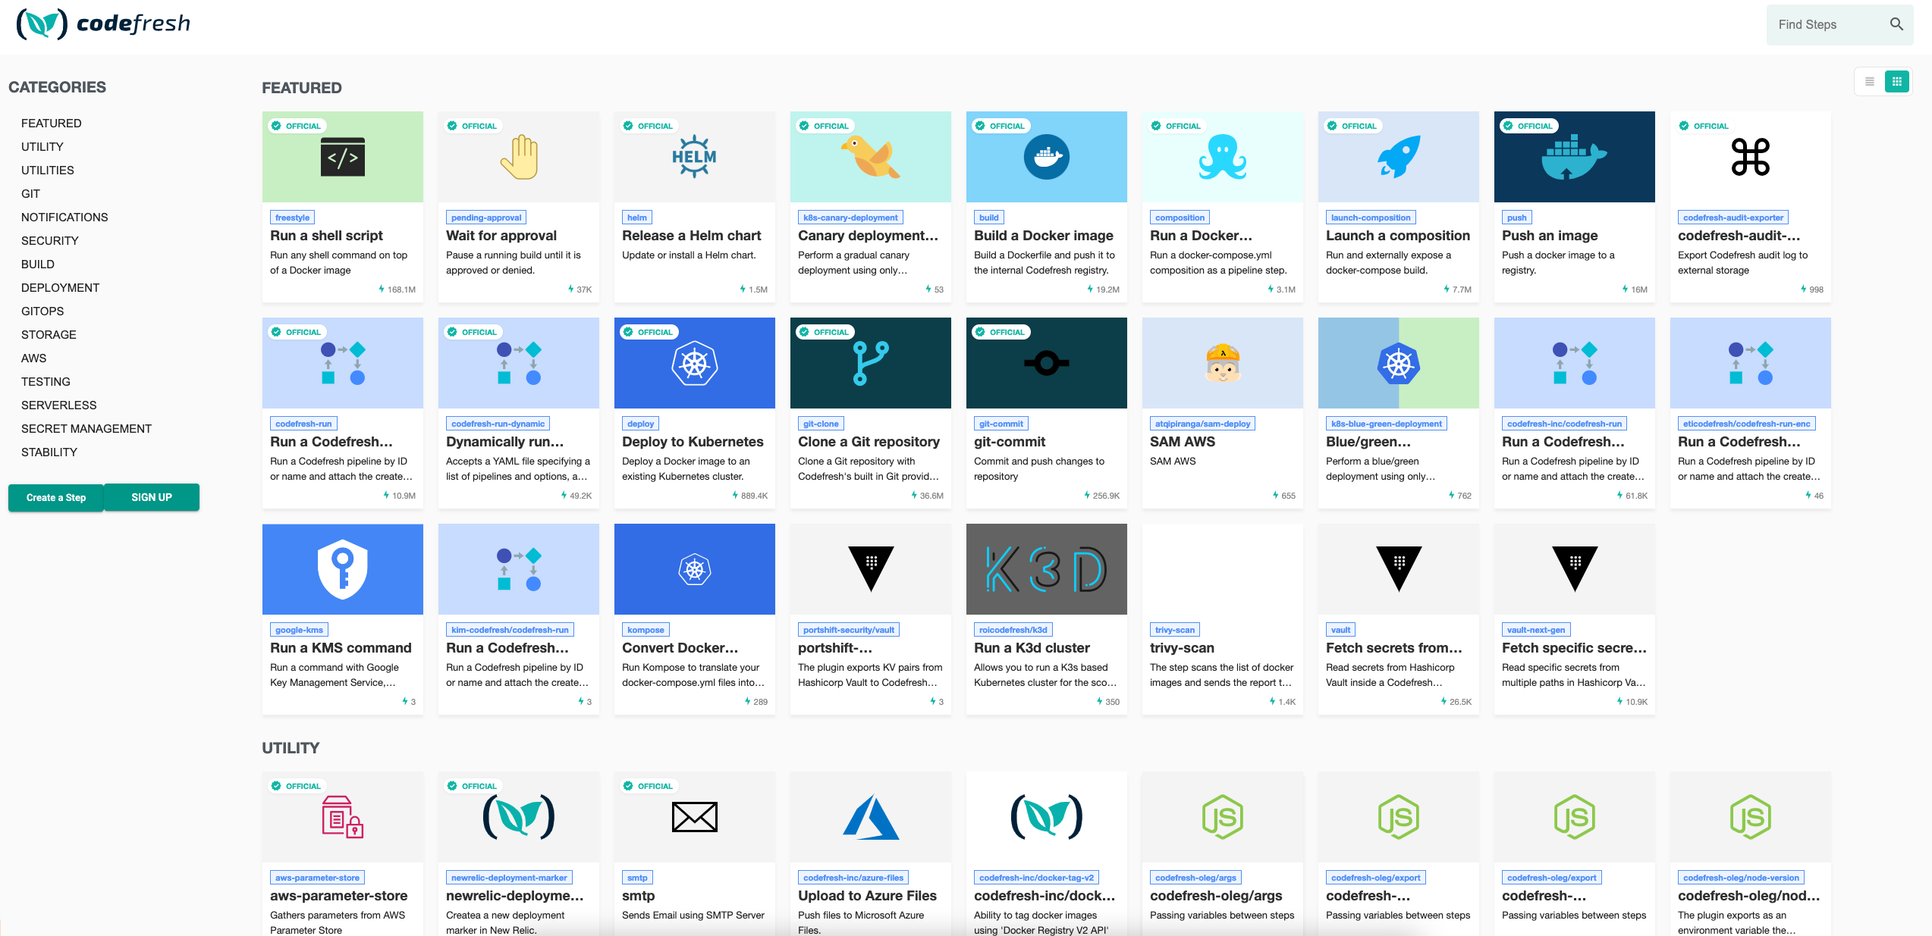Switch to grid view layout
The width and height of the screenshot is (1932, 936).
[1896, 82]
